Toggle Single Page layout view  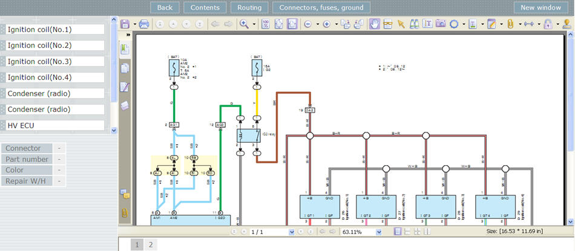(398, 232)
